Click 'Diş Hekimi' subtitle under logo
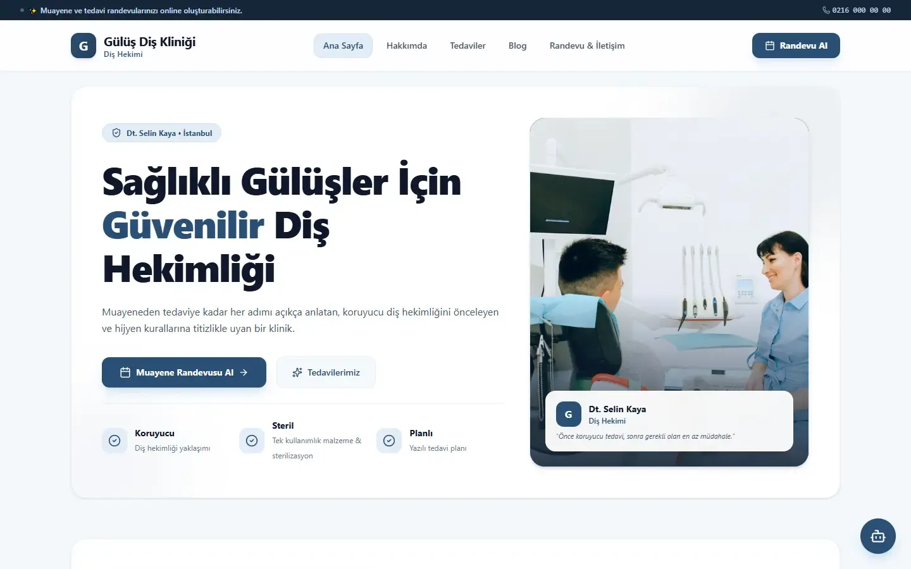 tap(123, 54)
